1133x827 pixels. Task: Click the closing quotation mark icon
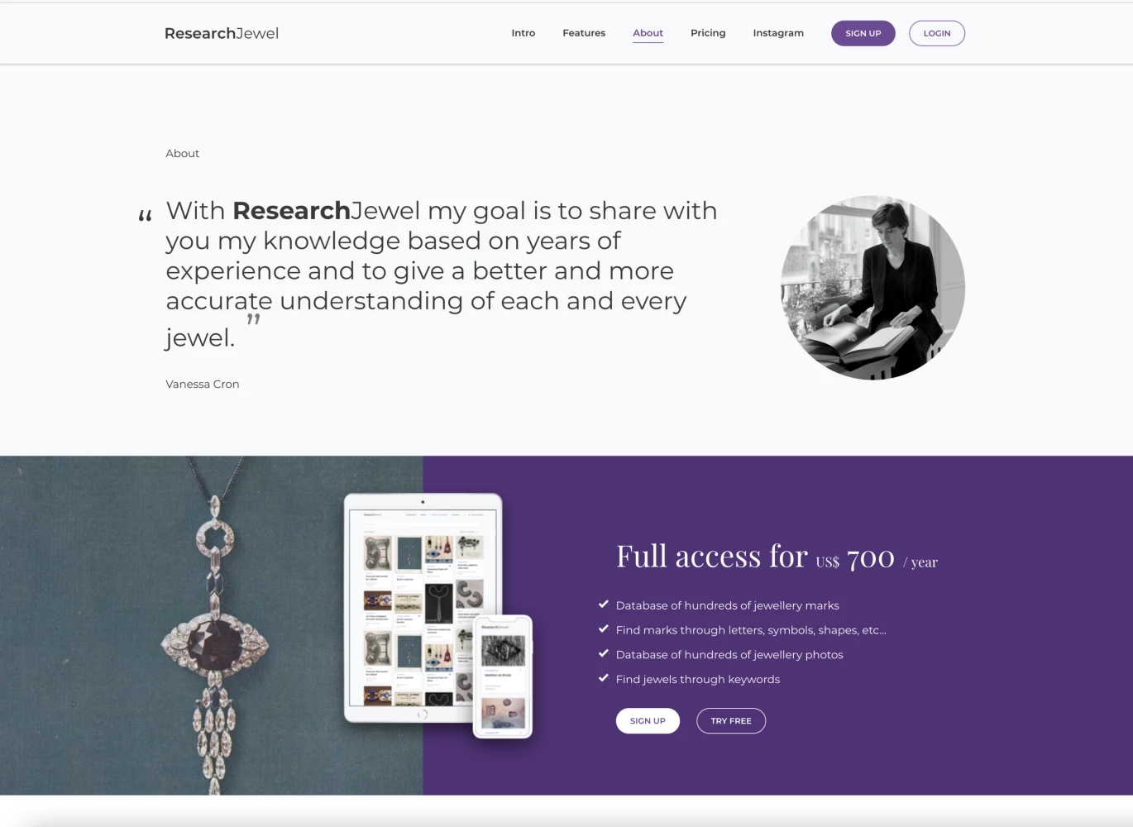[253, 319]
